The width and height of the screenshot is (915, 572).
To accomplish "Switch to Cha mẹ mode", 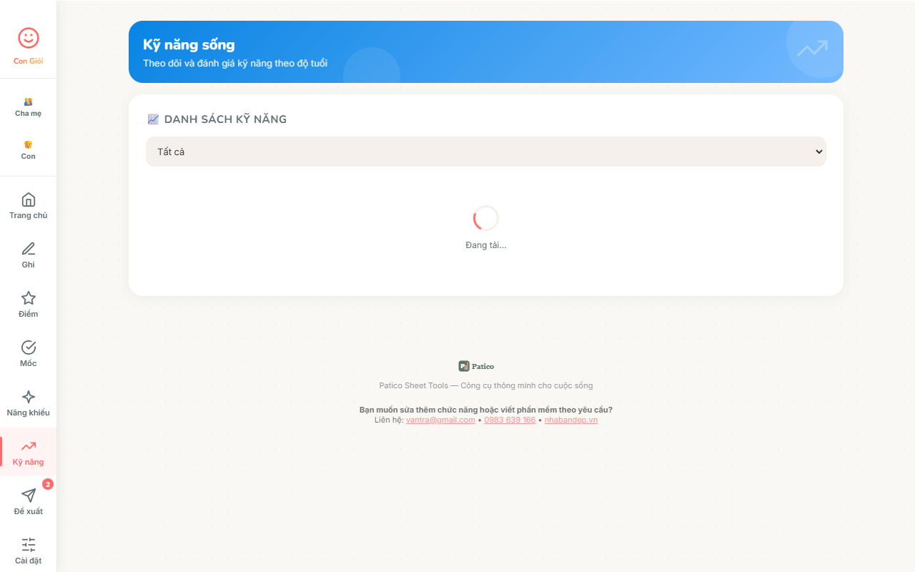I will click(28, 107).
